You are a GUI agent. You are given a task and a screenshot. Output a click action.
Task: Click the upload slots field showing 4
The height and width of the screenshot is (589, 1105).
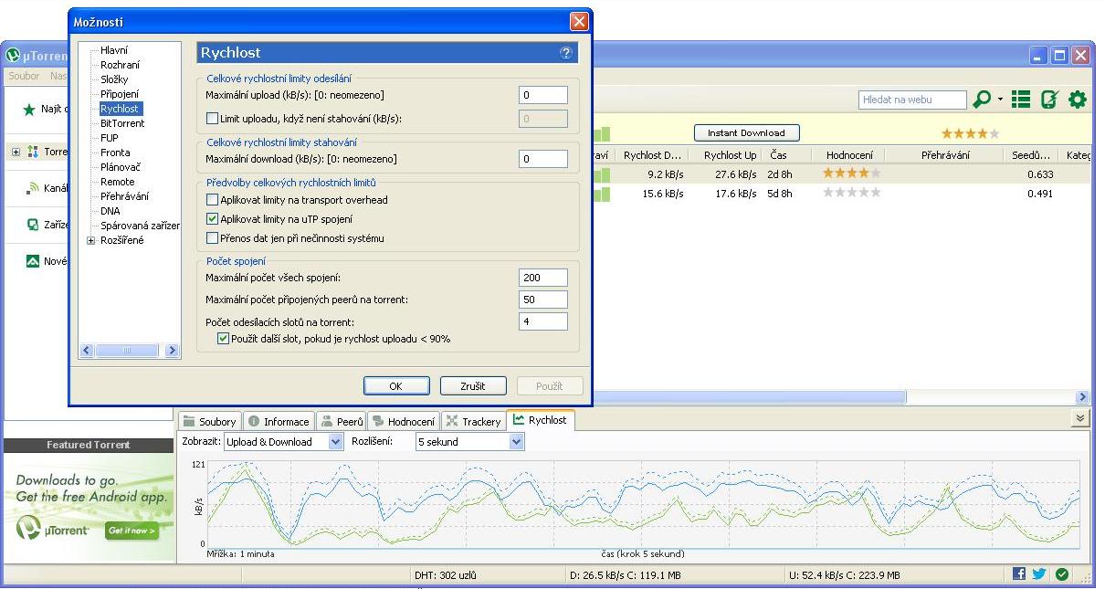[543, 321]
